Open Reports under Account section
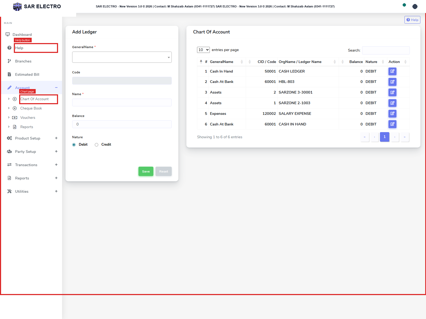The image size is (426, 319). pos(27,127)
